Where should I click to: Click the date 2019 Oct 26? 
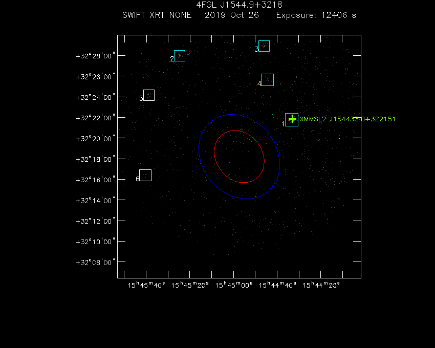(232, 15)
